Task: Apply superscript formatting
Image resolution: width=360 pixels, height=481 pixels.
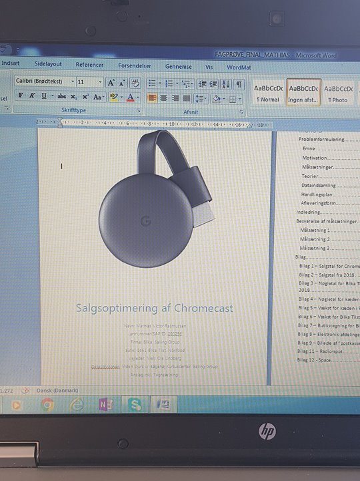Action: click(85, 97)
